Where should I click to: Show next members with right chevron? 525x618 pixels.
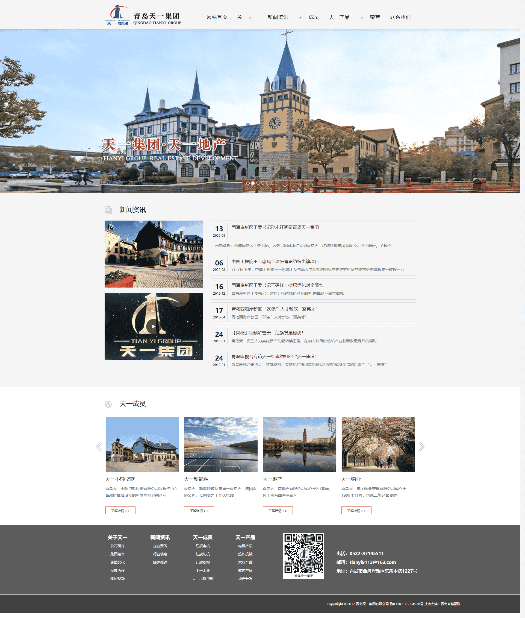421,446
